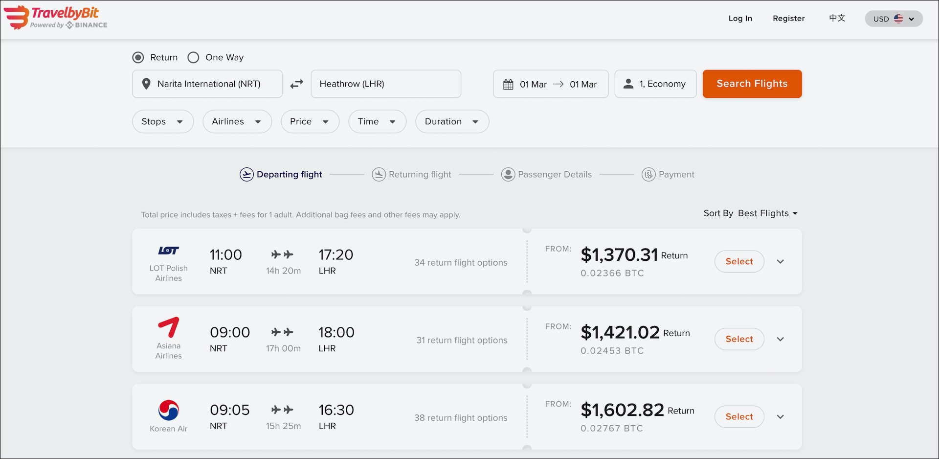939x459 pixels.
Task: Go to the Passenger Details step
Action: pos(547,174)
